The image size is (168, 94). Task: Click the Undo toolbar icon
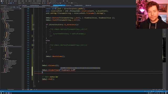[x=13, y=3]
